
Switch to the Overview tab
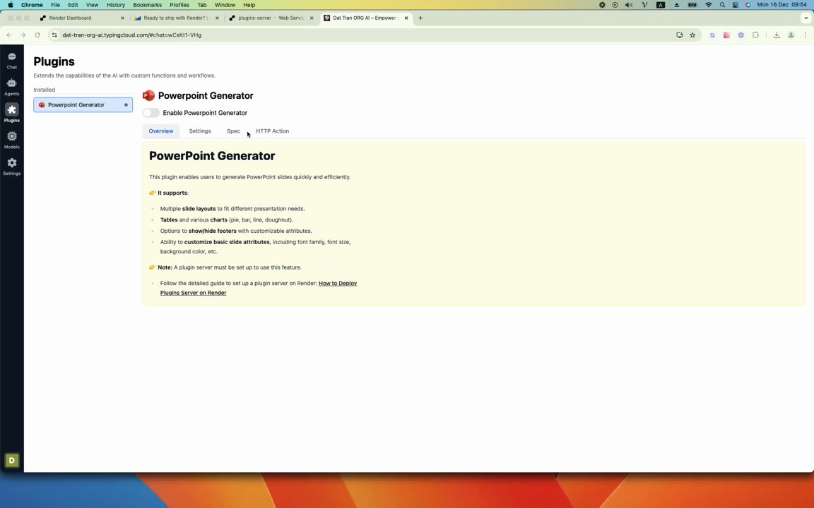click(161, 131)
